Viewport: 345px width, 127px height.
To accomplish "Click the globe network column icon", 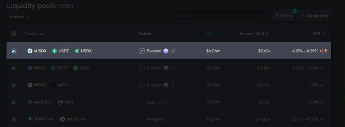I will (x=14, y=34).
